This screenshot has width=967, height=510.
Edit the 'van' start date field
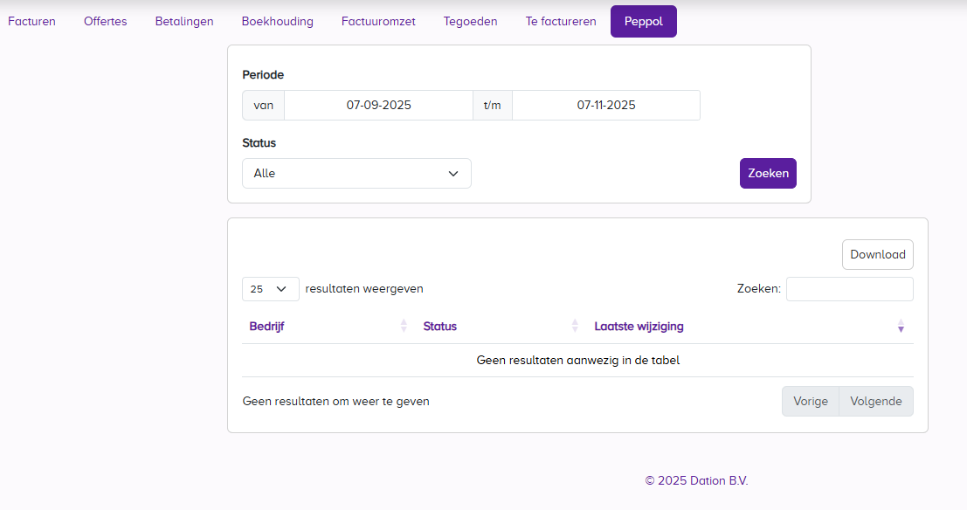(x=378, y=106)
